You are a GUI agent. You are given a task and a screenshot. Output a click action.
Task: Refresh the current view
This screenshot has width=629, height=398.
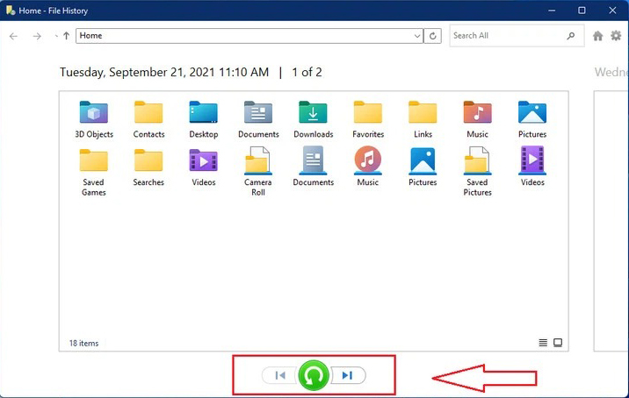coord(432,36)
